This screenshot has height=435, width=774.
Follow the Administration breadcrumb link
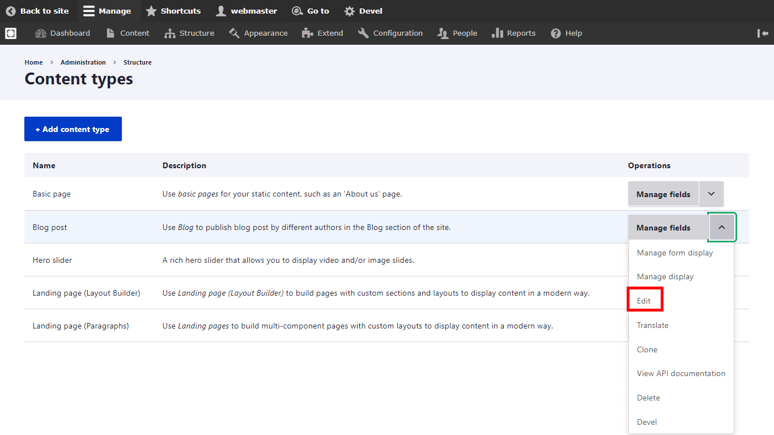[83, 62]
